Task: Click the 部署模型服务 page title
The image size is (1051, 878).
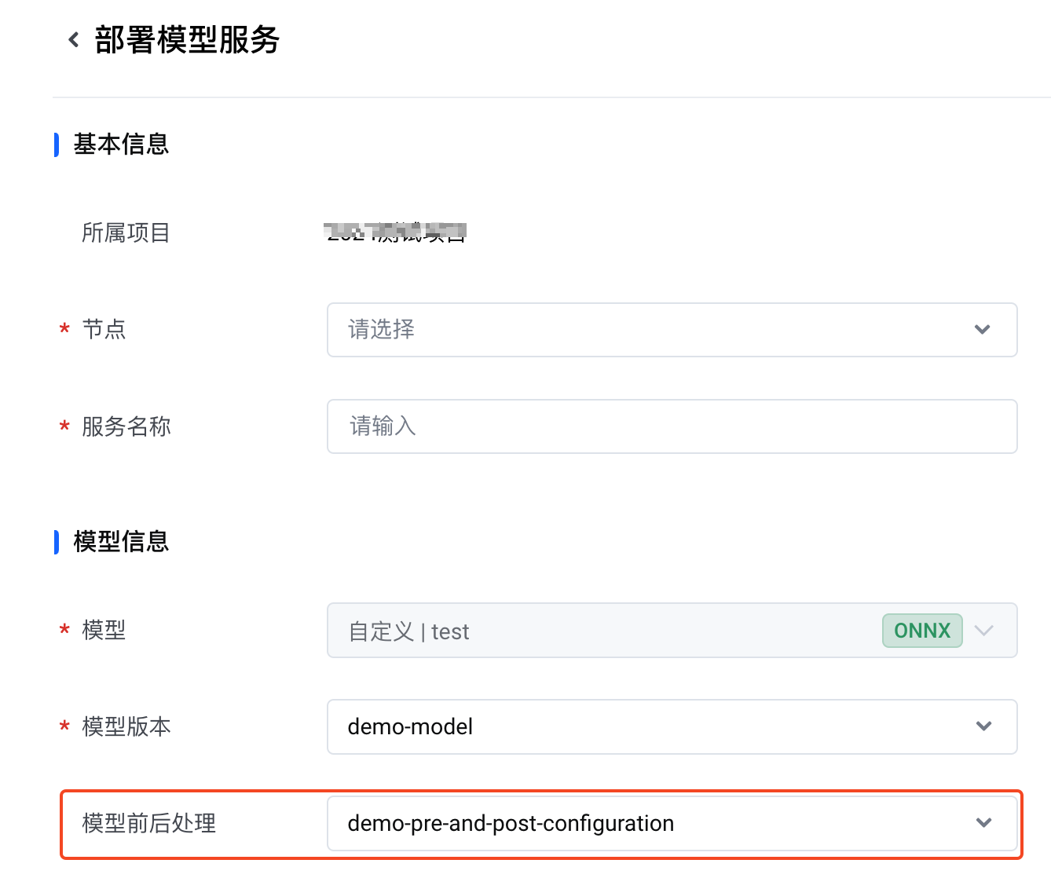Action: pos(187,39)
